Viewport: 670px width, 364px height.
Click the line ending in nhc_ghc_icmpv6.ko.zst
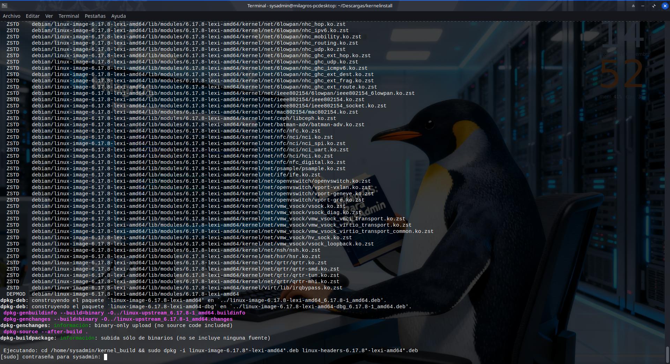[x=187, y=68]
